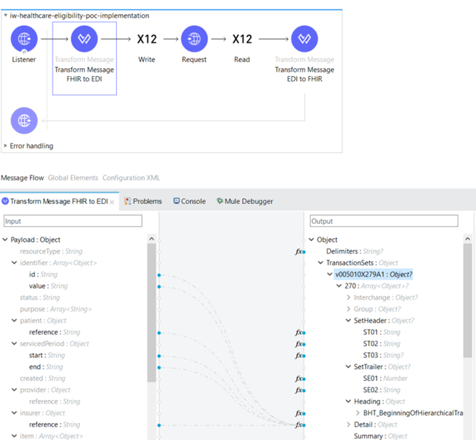
Task: Expand the Interchange : Object? node
Action: [x=348, y=297]
